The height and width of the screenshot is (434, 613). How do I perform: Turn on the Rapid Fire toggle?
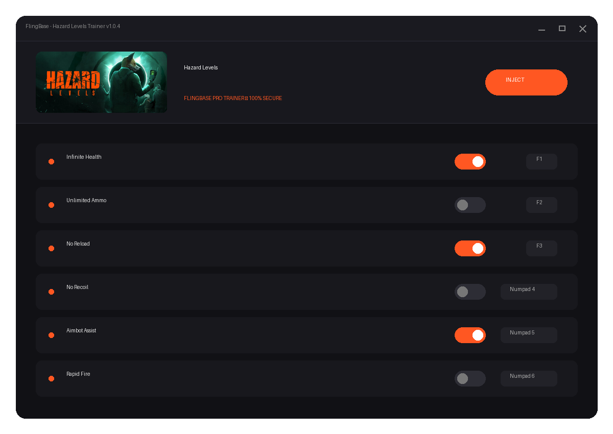pos(470,378)
